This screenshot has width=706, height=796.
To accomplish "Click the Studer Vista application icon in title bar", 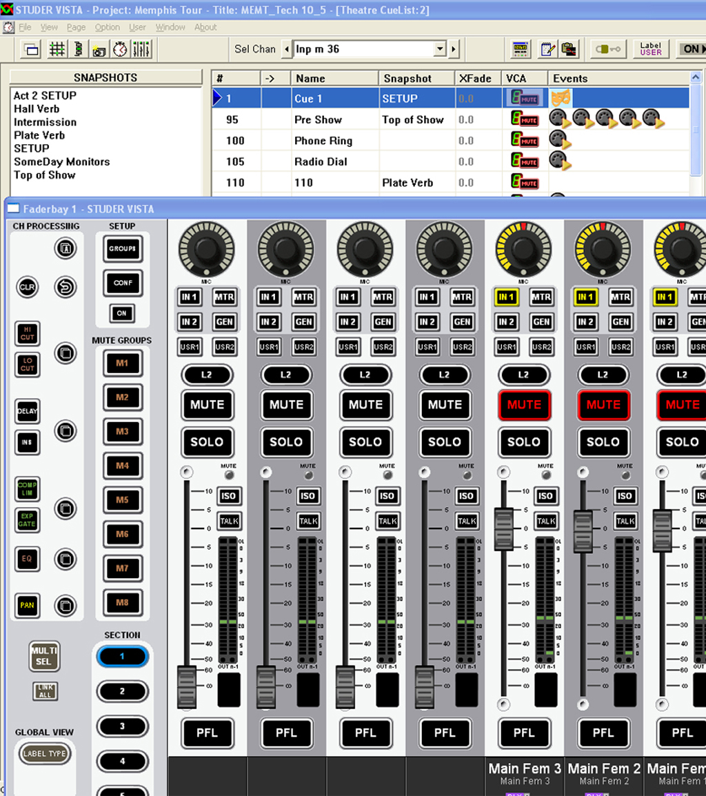I will click(7, 9).
